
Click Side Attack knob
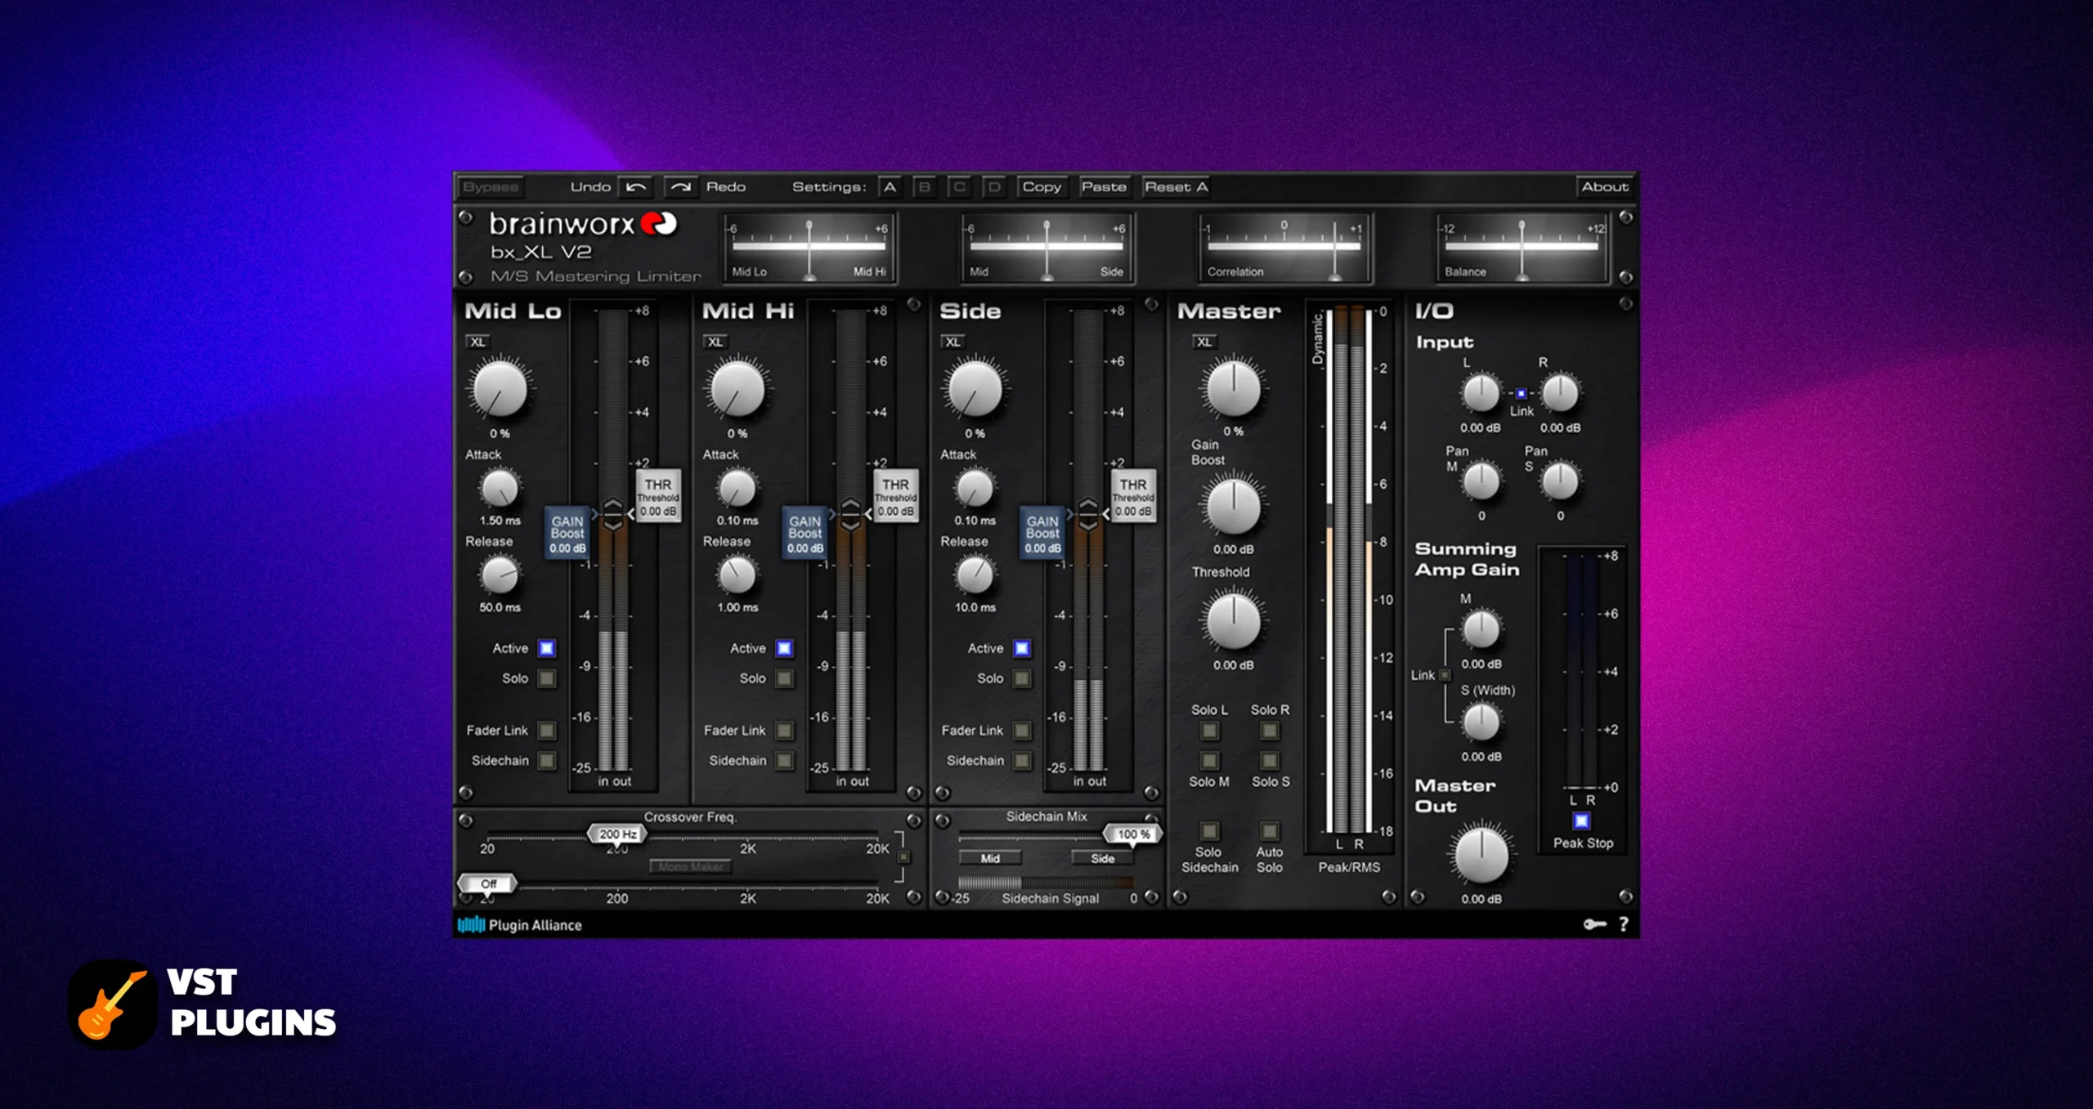(975, 489)
